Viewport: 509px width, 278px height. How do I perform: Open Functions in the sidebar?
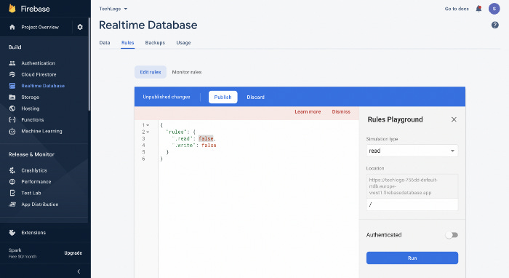point(33,120)
